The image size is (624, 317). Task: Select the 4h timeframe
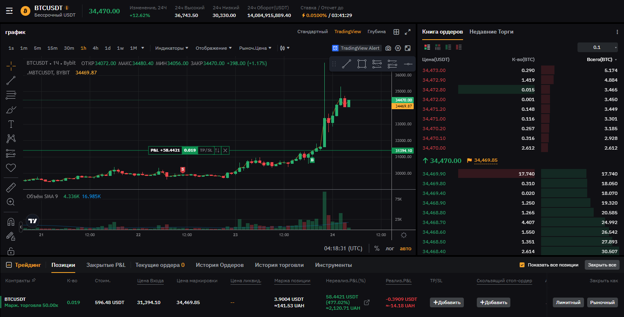pyautogui.click(x=95, y=48)
